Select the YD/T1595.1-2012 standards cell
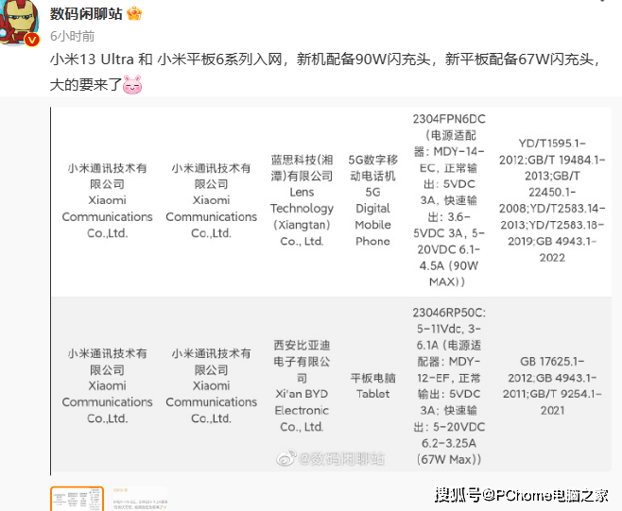 point(552,200)
